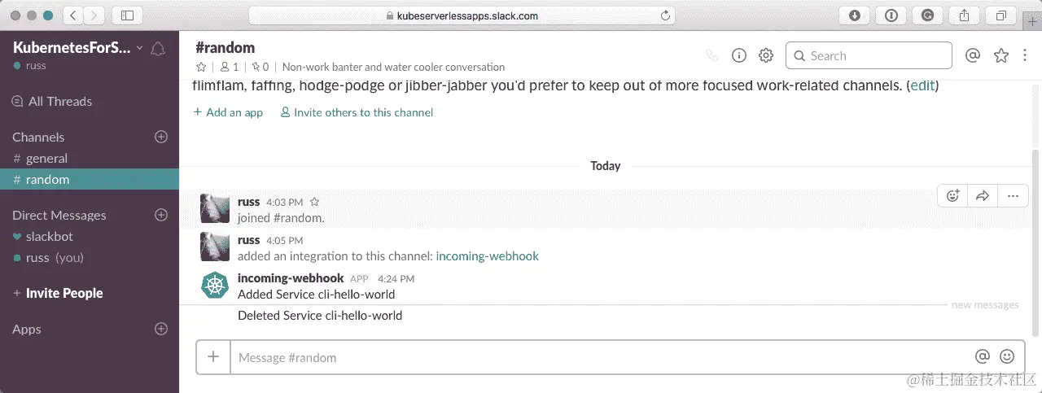Click Add an app link
Screen dimensions: 1042x393
click(x=228, y=112)
